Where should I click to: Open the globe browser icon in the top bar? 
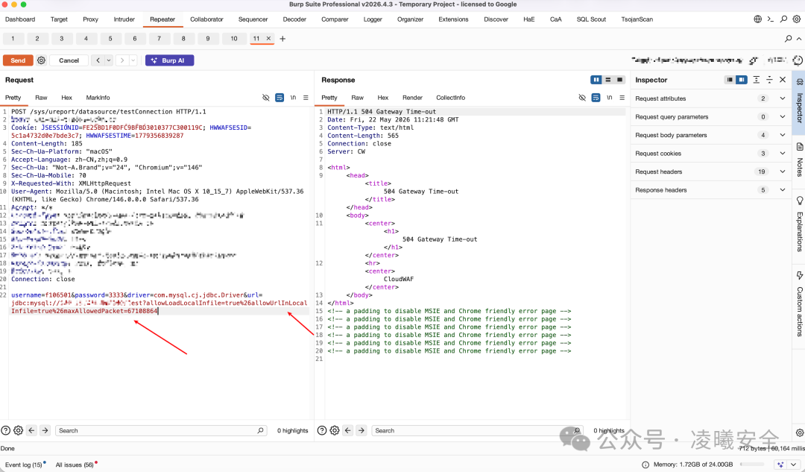pos(758,19)
